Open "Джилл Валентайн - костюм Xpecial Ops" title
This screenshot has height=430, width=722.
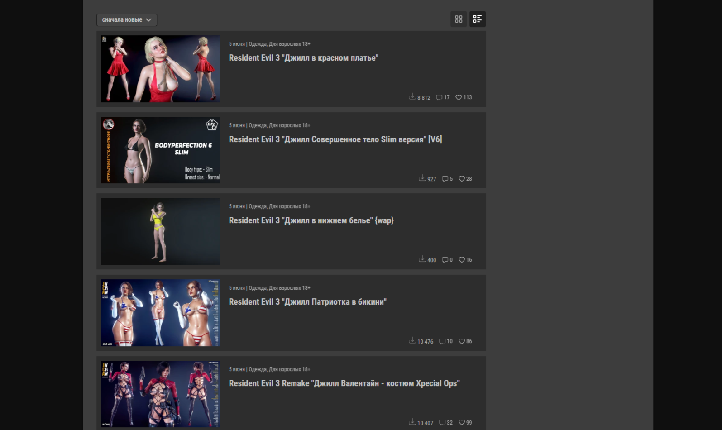[x=344, y=383]
